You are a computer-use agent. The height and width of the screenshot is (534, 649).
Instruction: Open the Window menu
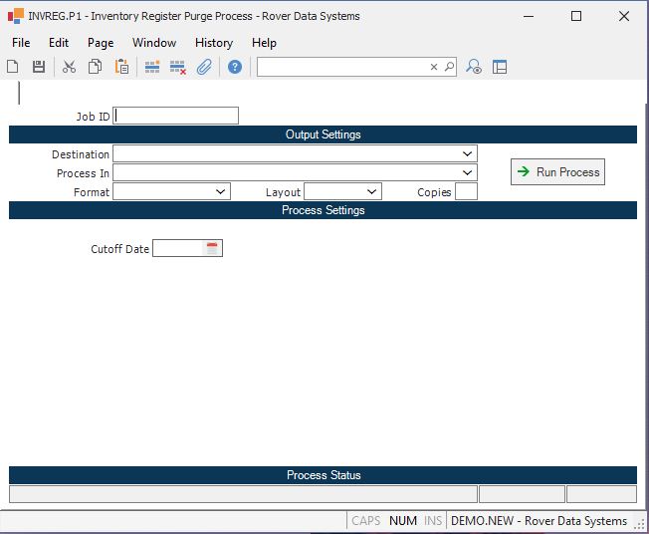[153, 43]
